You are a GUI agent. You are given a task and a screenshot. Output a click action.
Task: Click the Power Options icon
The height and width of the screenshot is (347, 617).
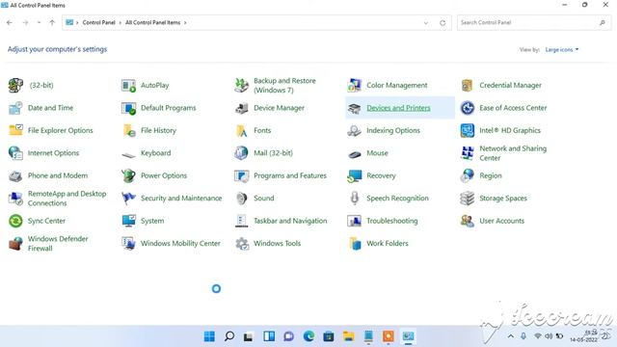[x=128, y=175]
